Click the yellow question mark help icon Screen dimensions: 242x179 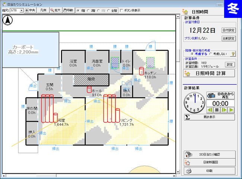(x=233, y=54)
